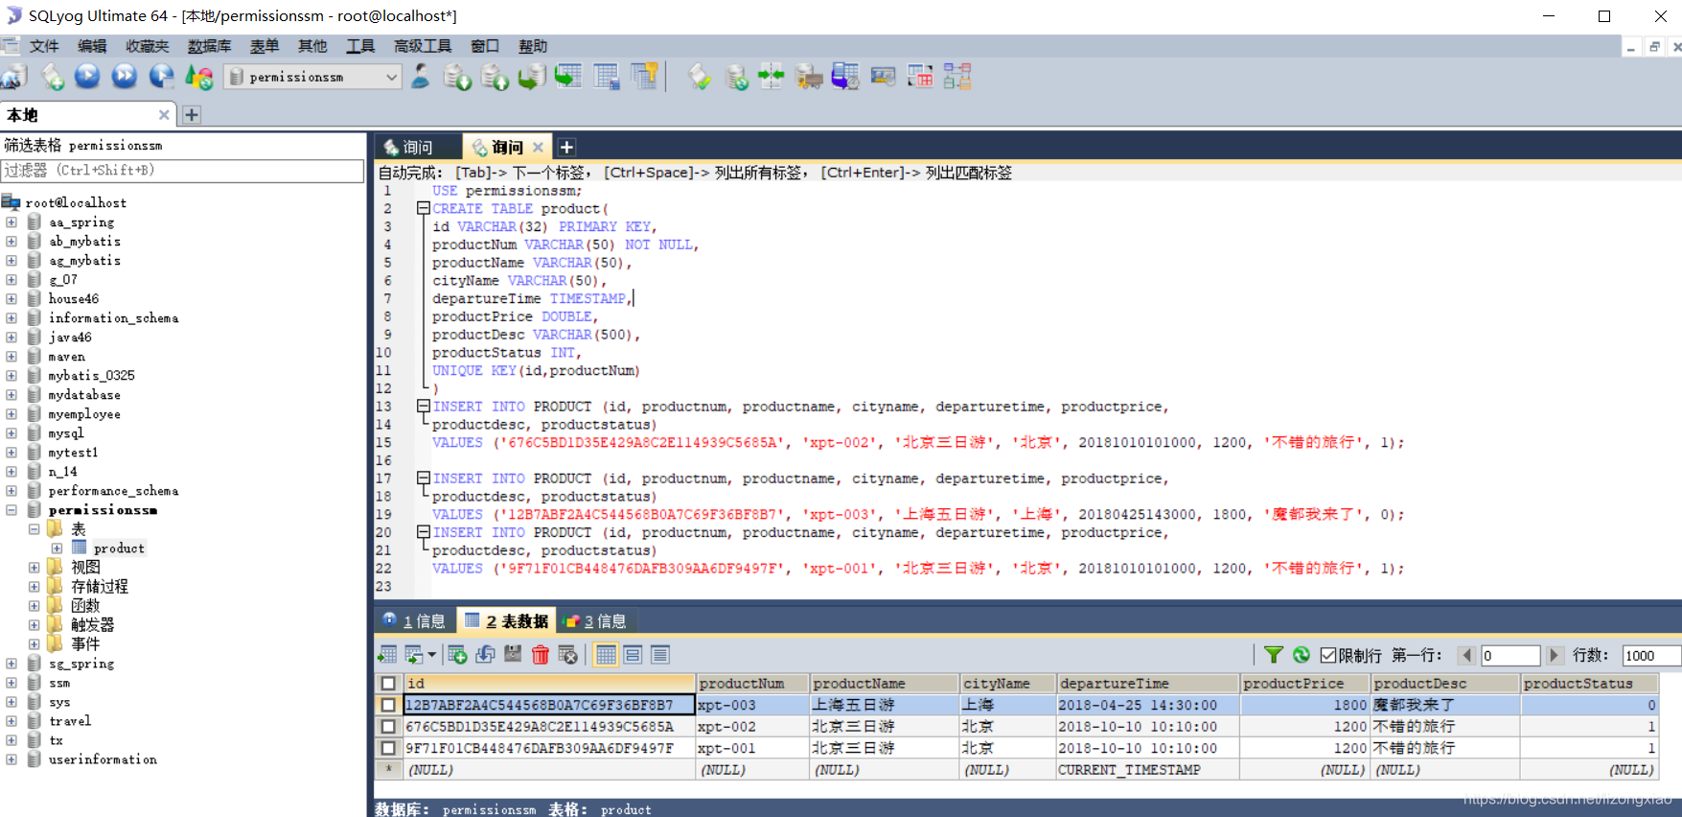Collapse the 表 folder
1682x817 pixels.
click(34, 528)
